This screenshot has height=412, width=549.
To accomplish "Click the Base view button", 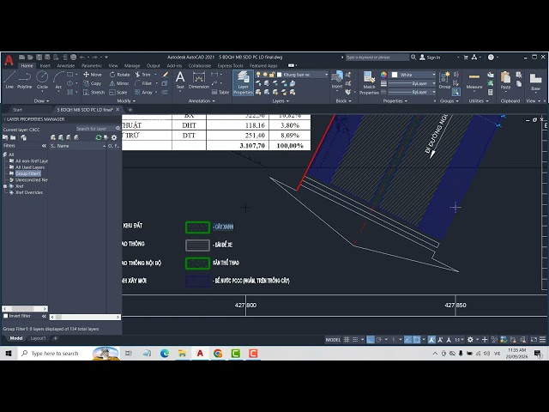I will coord(535,82).
